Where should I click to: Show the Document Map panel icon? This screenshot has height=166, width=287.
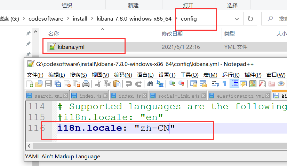tap(253, 84)
